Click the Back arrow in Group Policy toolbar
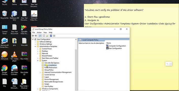 click(x=33, y=36)
